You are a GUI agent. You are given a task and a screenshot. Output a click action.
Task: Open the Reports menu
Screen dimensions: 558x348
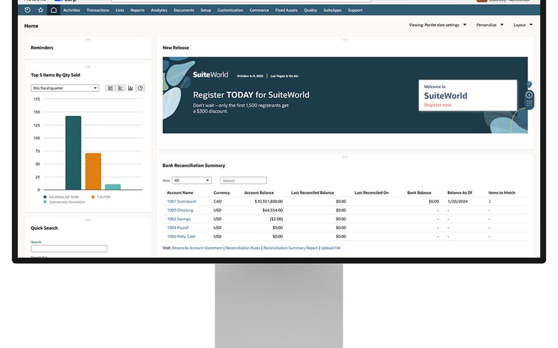point(137,10)
